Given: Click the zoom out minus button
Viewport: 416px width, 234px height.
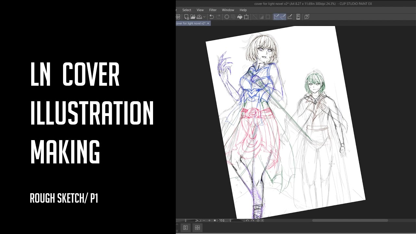Looking at the screenshot, I should (204, 220).
